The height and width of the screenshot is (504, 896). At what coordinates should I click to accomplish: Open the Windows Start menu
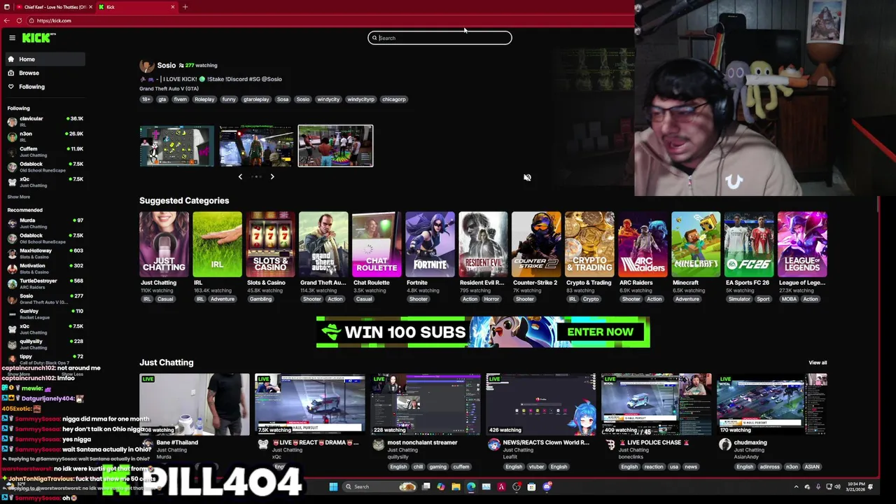(x=333, y=486)
